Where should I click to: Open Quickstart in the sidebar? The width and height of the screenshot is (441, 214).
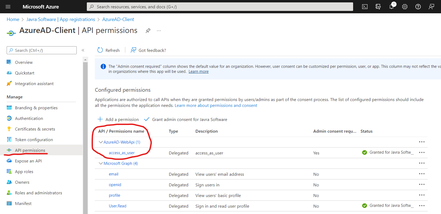(x=24, y=73)
